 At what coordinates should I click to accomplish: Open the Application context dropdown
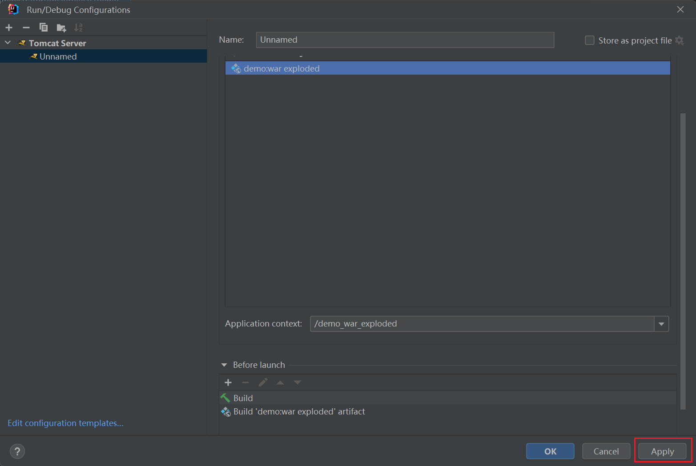[x=661, y=324]
